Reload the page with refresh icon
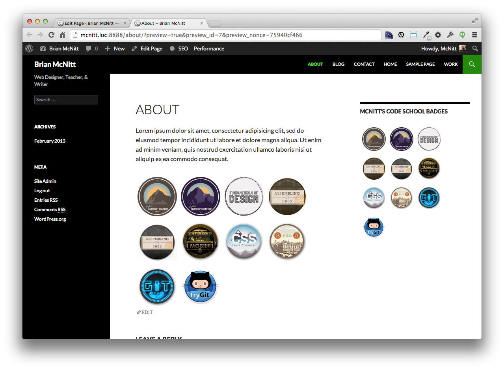Screen dimensions: 504x370 [x=51, y=35]
